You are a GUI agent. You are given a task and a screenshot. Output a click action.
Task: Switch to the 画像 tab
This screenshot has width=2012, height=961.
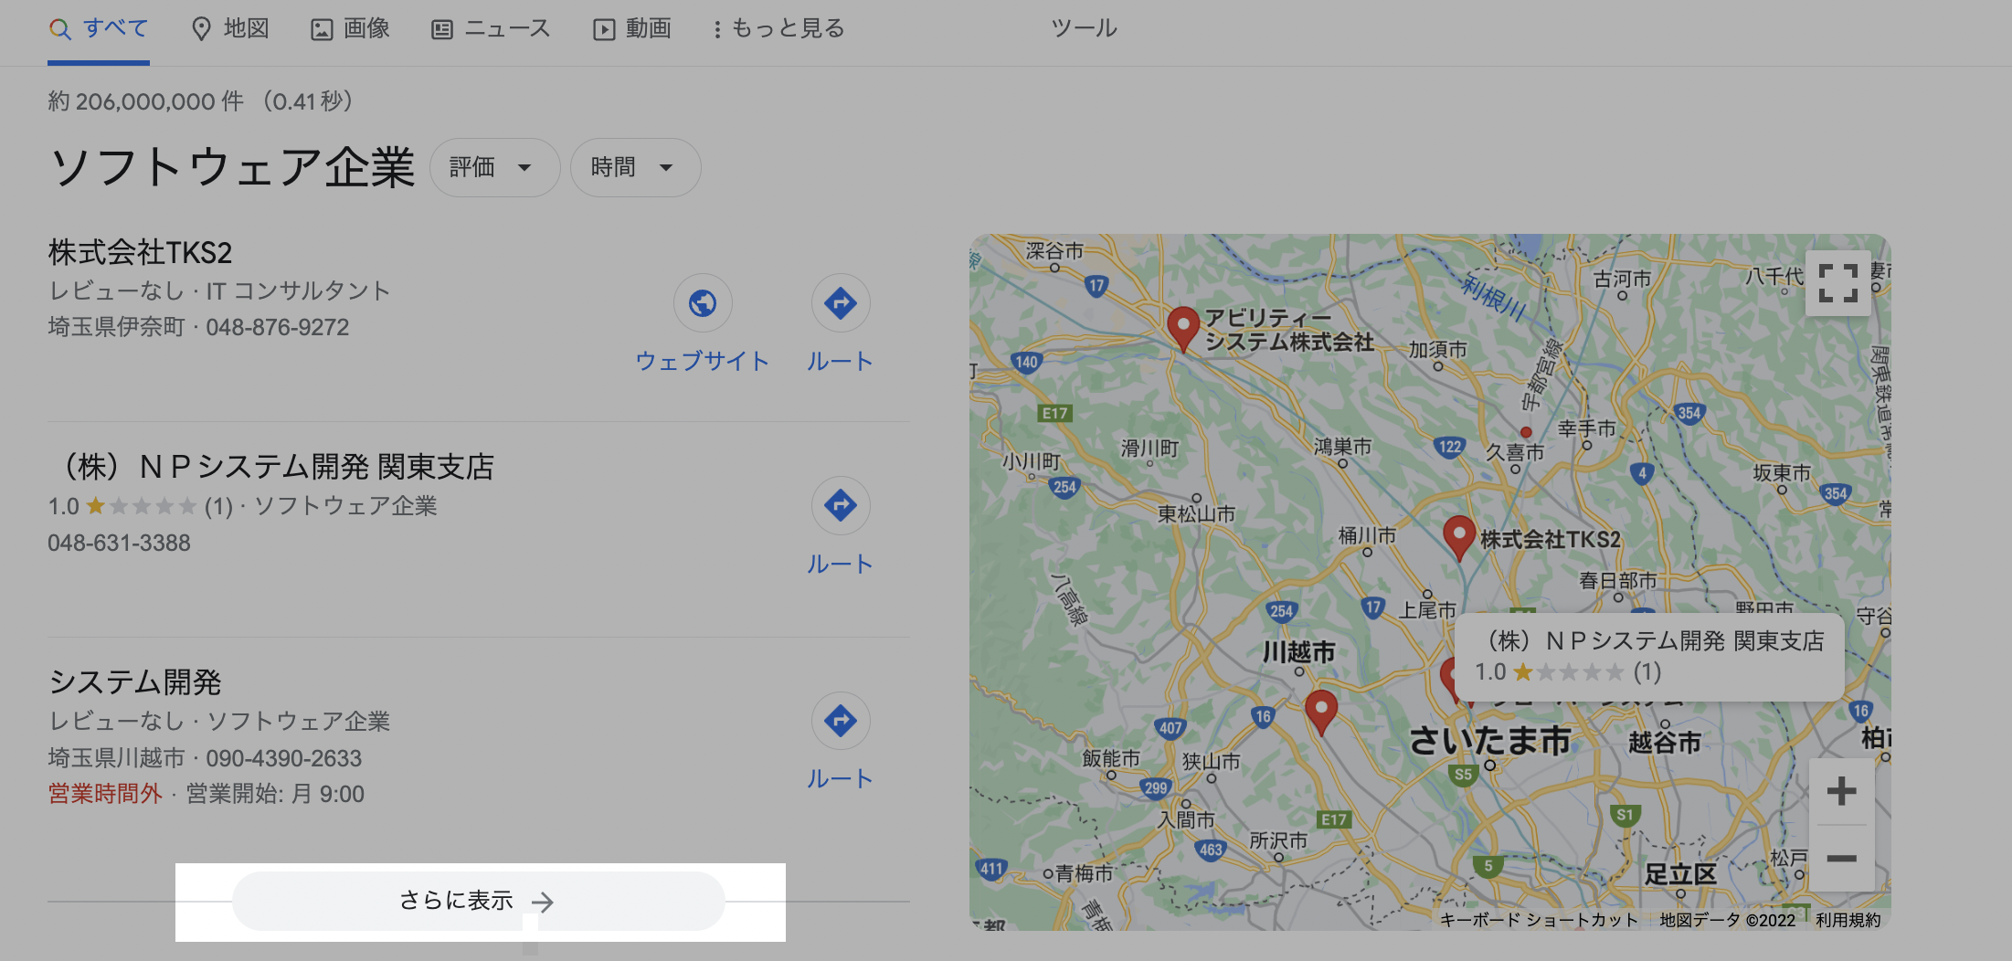[x=351, y=29]
